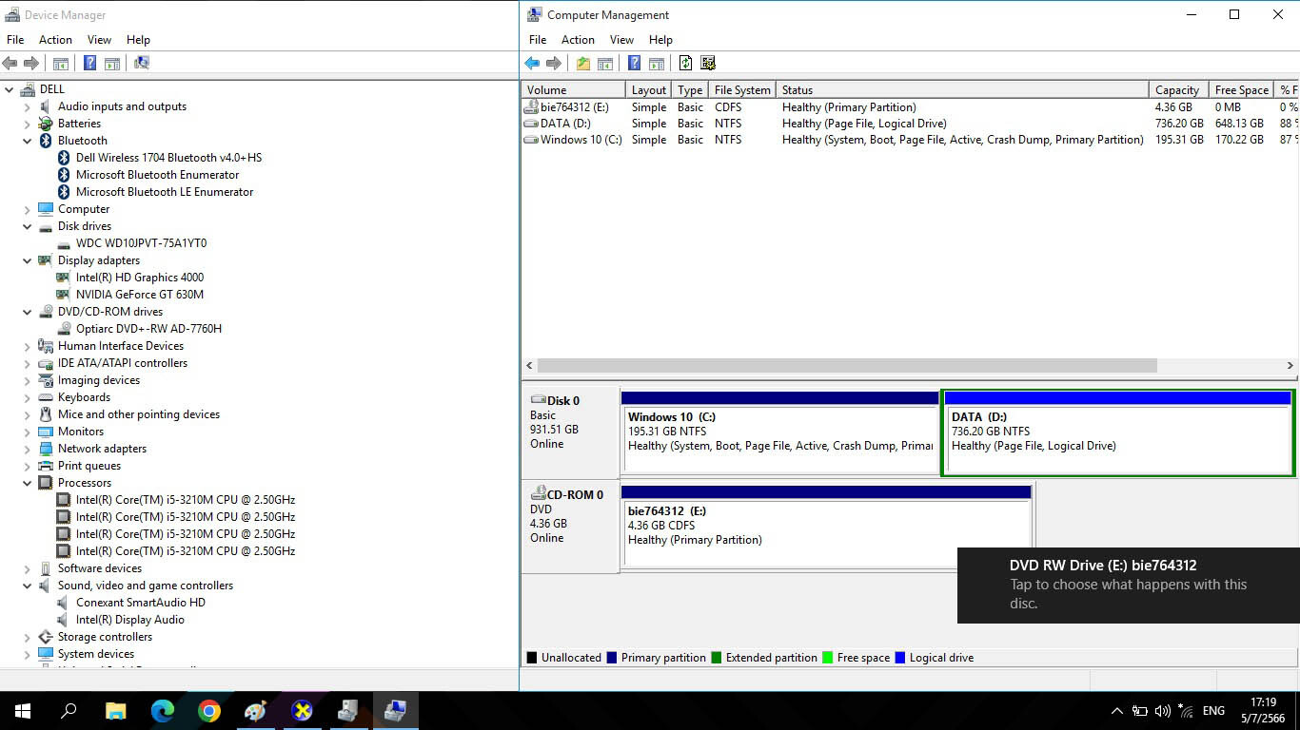Open File menu in Computer Management
The image size is (1300, 730).
point(538,40)
